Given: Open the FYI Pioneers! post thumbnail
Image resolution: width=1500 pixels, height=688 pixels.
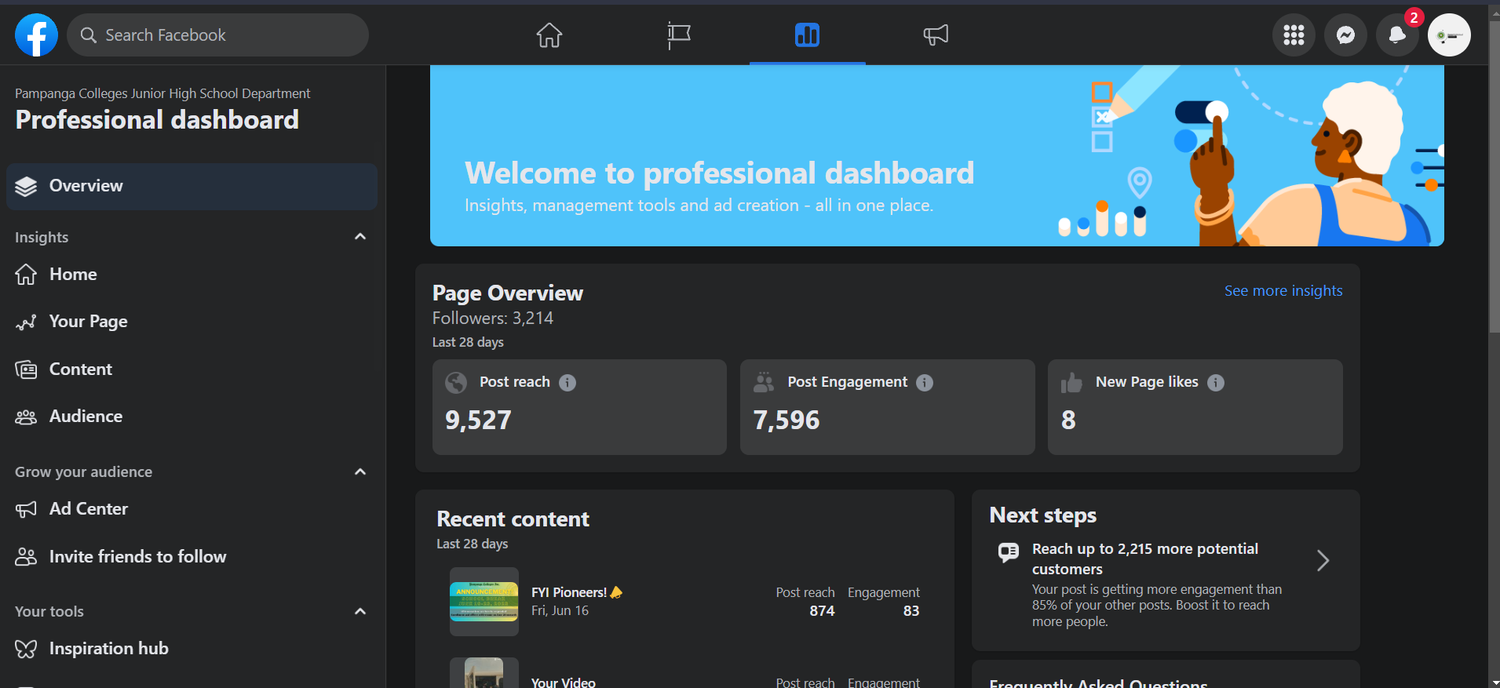Looking at the screenshot, I should point(484,602).
